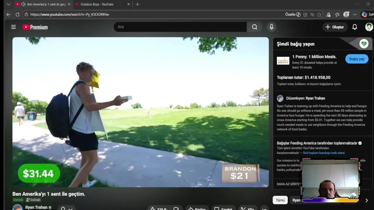Image resolution: width=374 pixels, height=210 pixels.
Task: Select the Tümü filter chip
Action: tap(280, 200)
